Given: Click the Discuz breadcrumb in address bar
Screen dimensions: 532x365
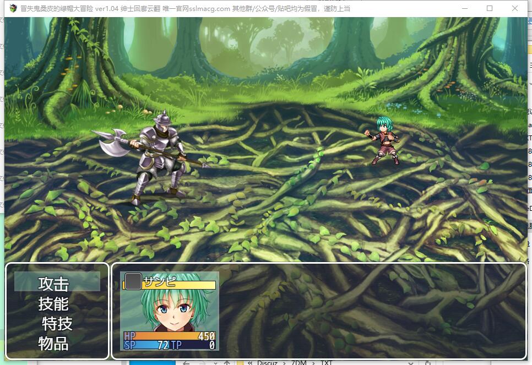Looking at the screenshot, I should [268, 363].
